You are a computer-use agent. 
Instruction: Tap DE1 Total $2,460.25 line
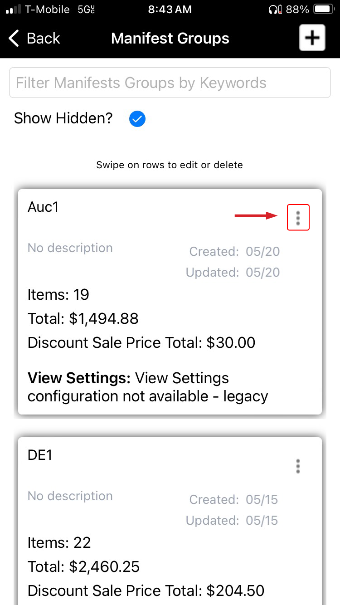[x=83, y=566]
